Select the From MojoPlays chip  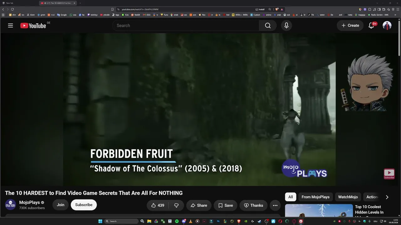point(315,197)
